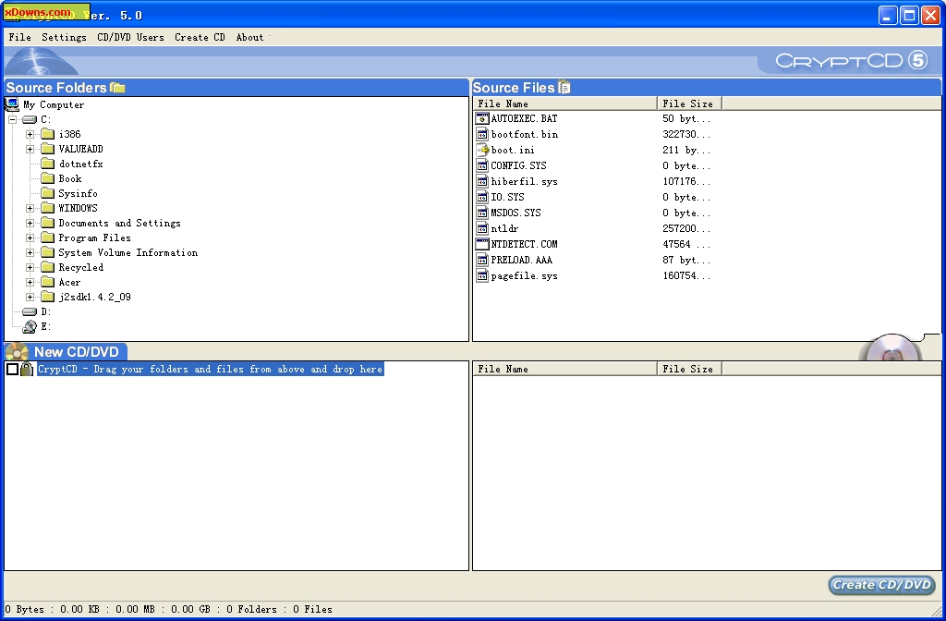946x621 pixels.
Task: Select the hiberfil.sys file name
Action: point(525,182)
